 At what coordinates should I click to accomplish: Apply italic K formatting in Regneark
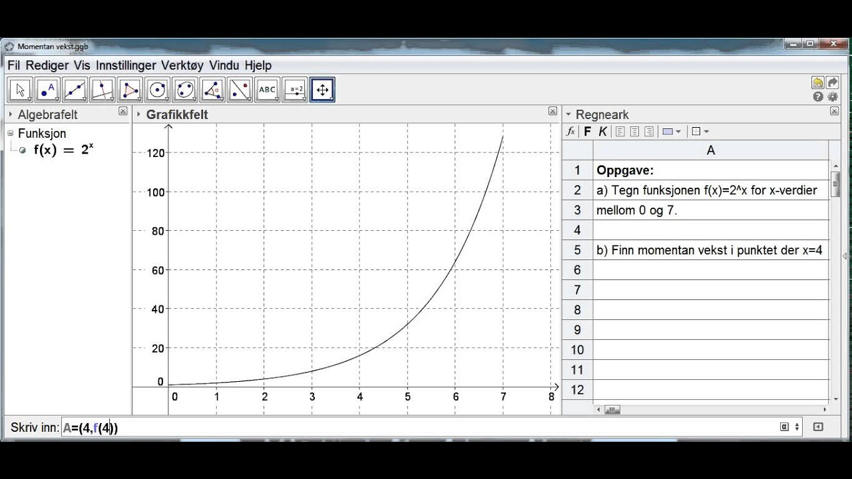pos(602,132)
